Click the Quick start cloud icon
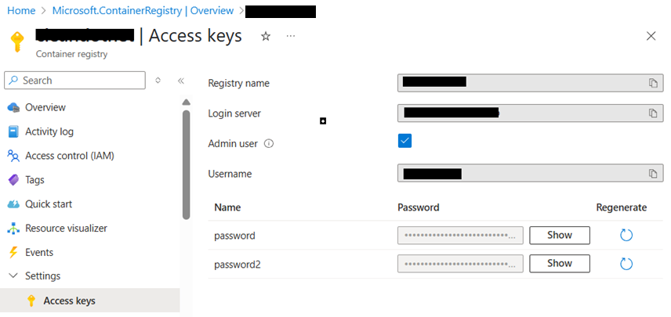 pos(13,204)
